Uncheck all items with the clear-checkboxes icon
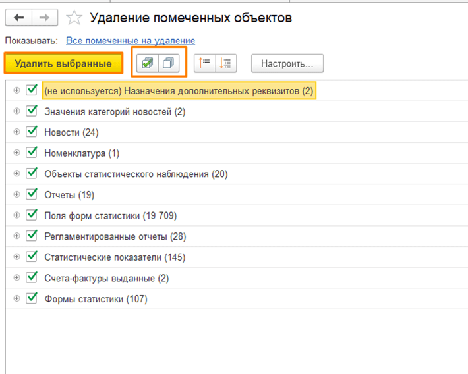Image resolution: width=468 pixels, height=374 pixels. pyautogui.click(x=170, y=64)
